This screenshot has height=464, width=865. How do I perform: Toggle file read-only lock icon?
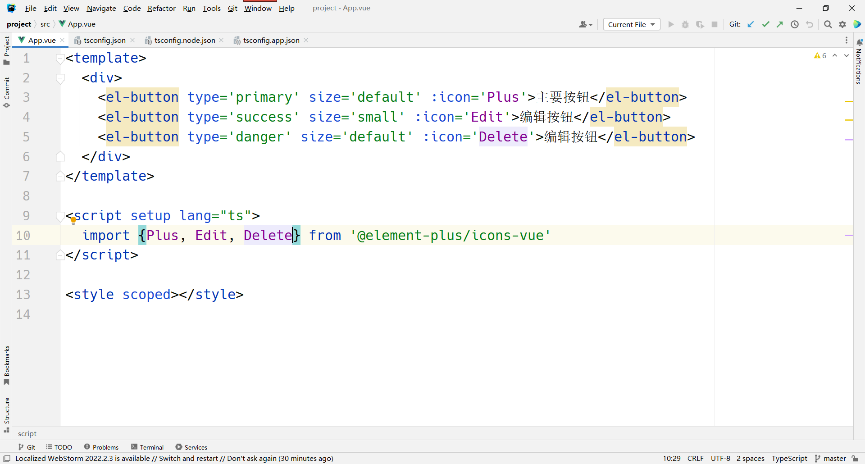pyautogui.click(x=855, y=458)
